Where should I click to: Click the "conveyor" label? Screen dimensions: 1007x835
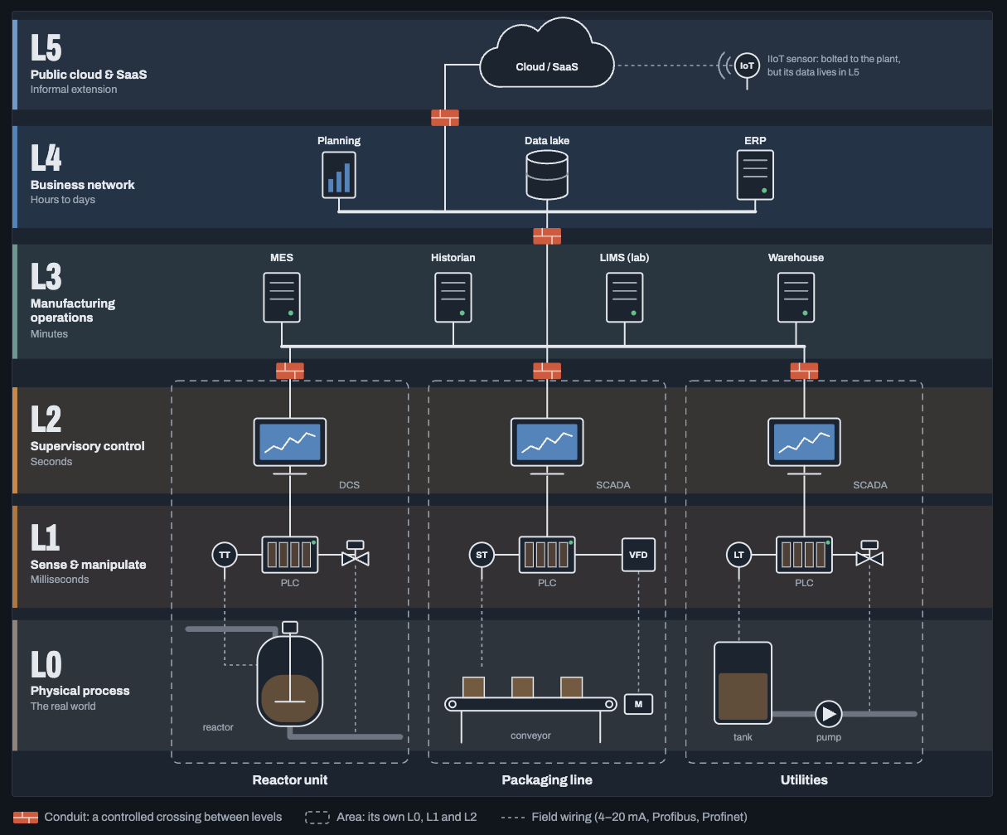531,735
